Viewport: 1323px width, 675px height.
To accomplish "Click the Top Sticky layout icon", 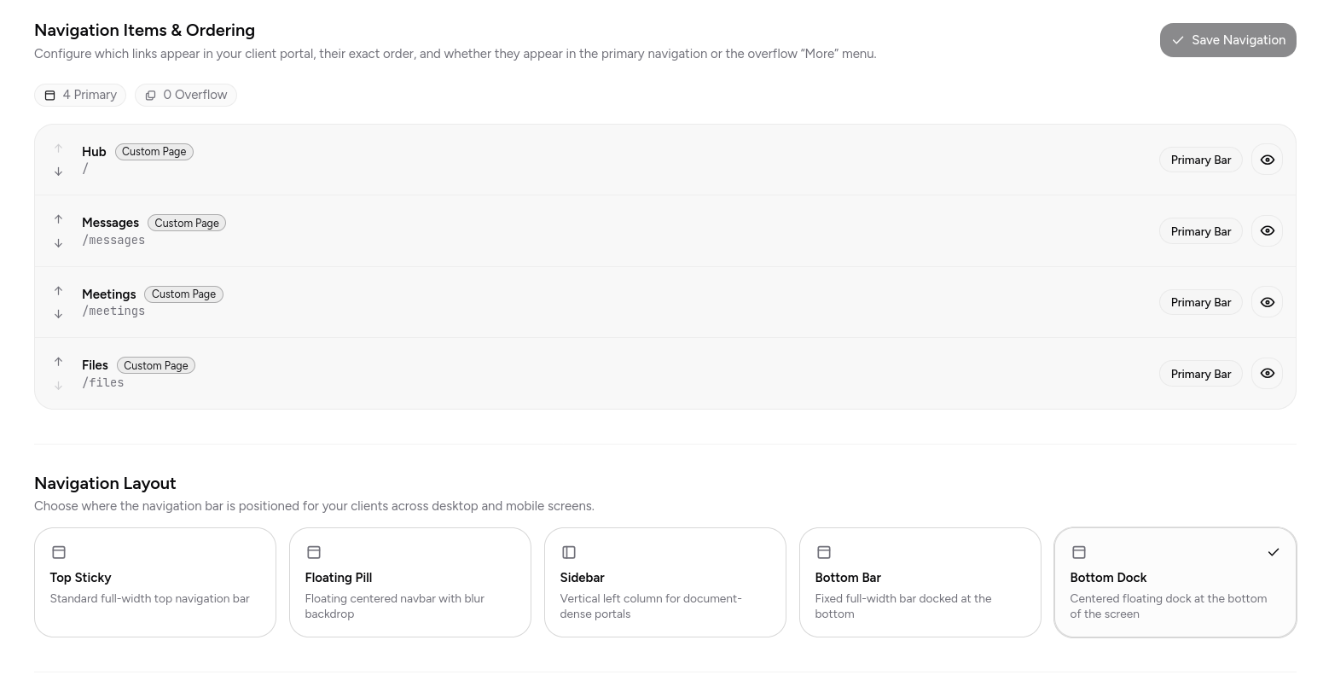I will pyautogui.click(x=59, y=552).
